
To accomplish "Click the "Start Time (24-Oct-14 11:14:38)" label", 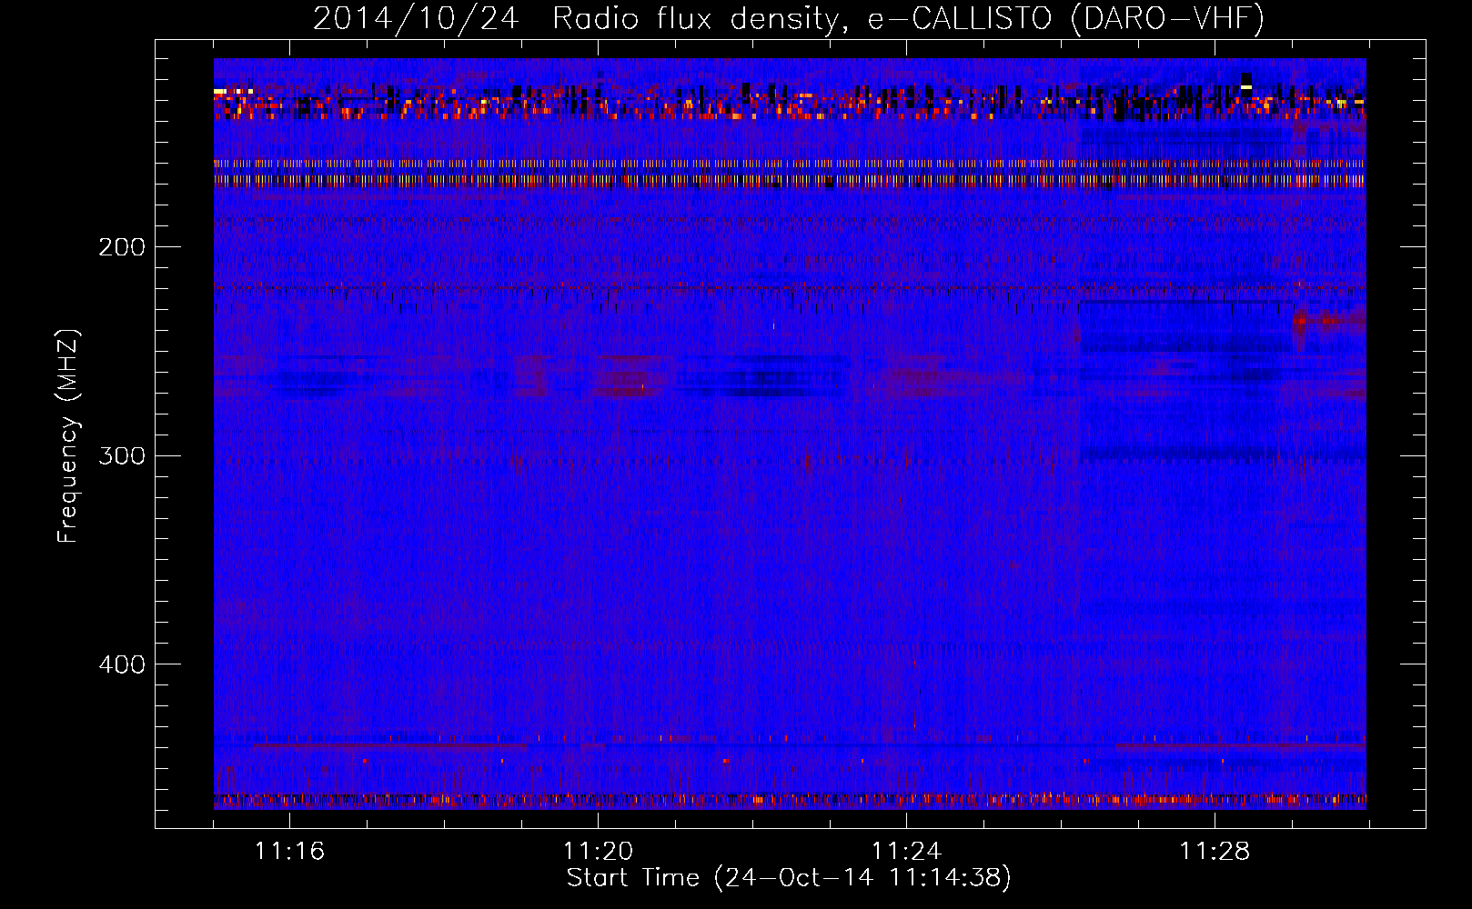I will 789,878.
